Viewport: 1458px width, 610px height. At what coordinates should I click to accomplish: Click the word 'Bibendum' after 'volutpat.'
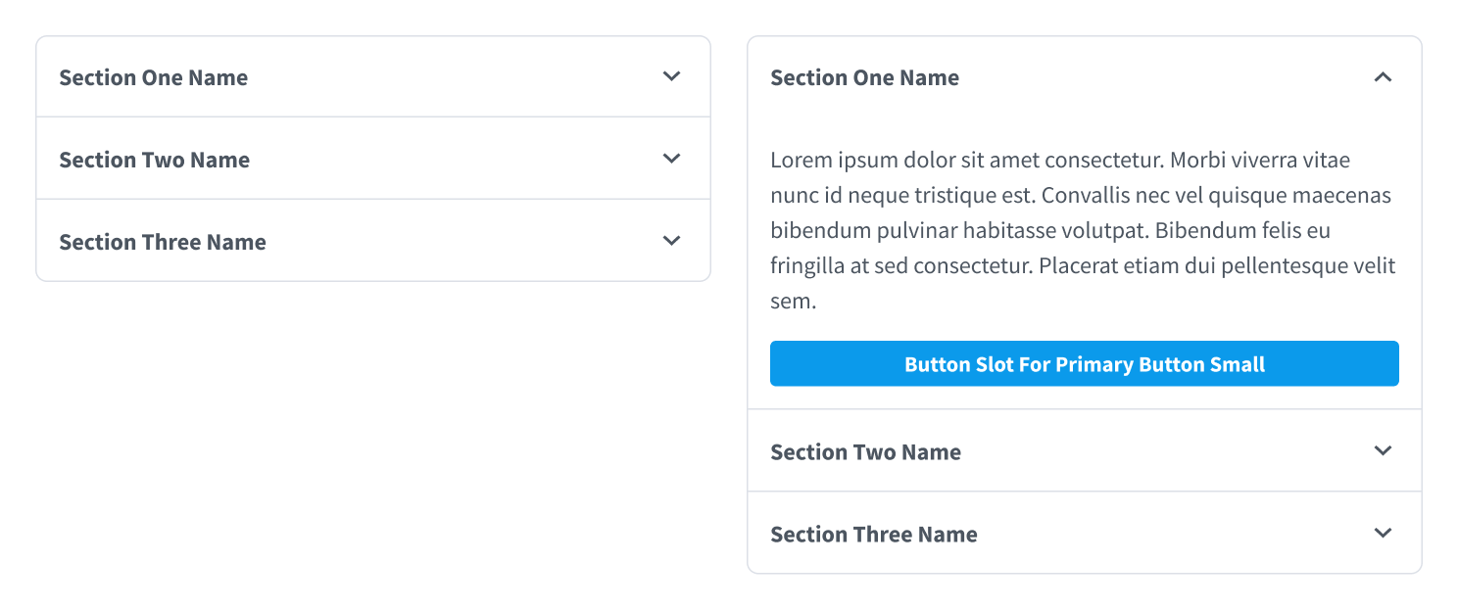point(1201,231)
